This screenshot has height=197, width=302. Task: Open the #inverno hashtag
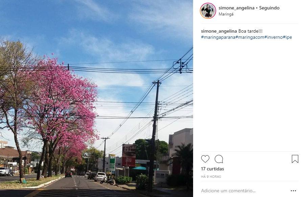pos(274,37)
